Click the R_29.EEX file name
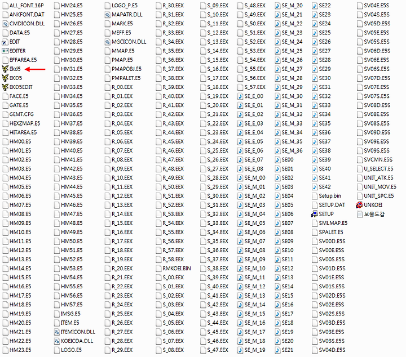This screenshot has width=406, height=357. pos(122,350)
